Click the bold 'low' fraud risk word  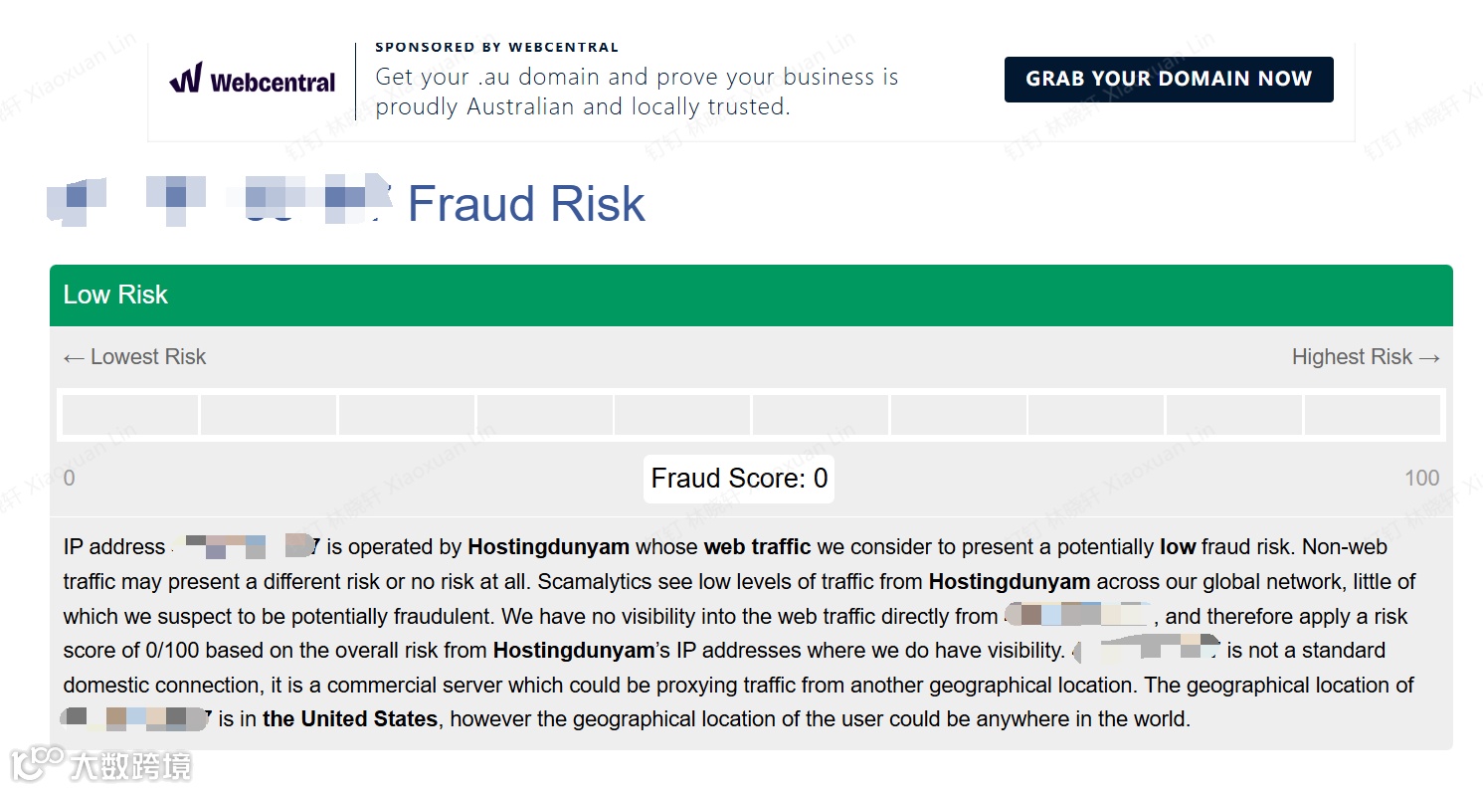tap(1177, 547)
